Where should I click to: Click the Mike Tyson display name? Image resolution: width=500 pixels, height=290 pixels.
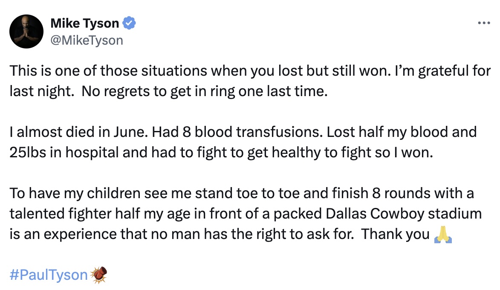84,23
